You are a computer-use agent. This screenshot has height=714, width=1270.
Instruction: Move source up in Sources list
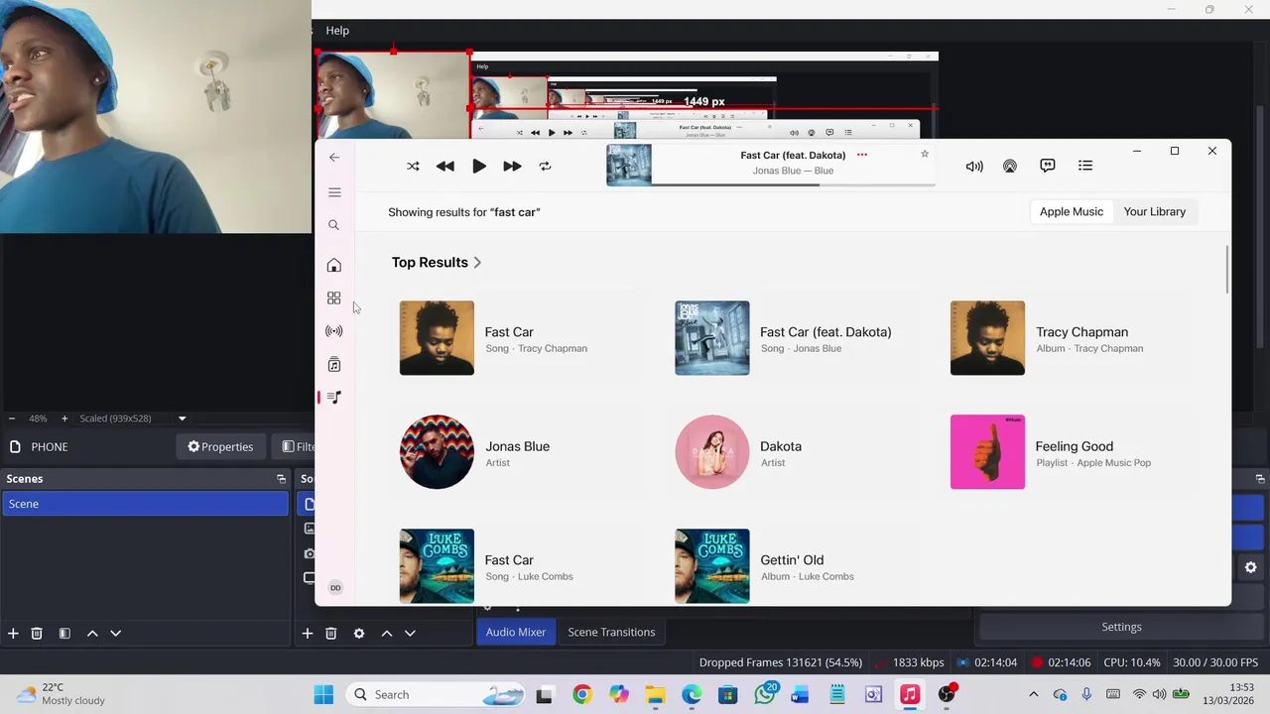(x=387, y=634)
